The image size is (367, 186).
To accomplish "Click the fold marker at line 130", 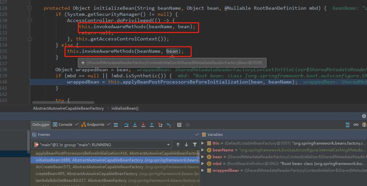I will tap(30, 20).
